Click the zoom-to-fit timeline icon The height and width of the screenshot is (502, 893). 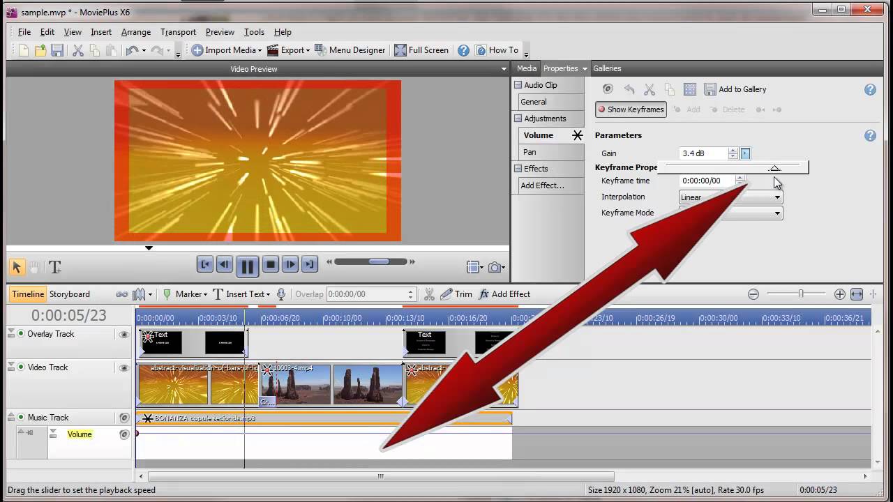(857, 294)
